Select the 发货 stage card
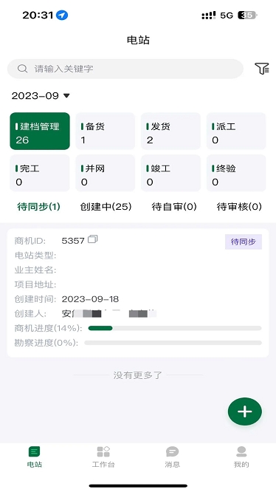Viewport: 276px width, 492px height. tap(170, 131)
